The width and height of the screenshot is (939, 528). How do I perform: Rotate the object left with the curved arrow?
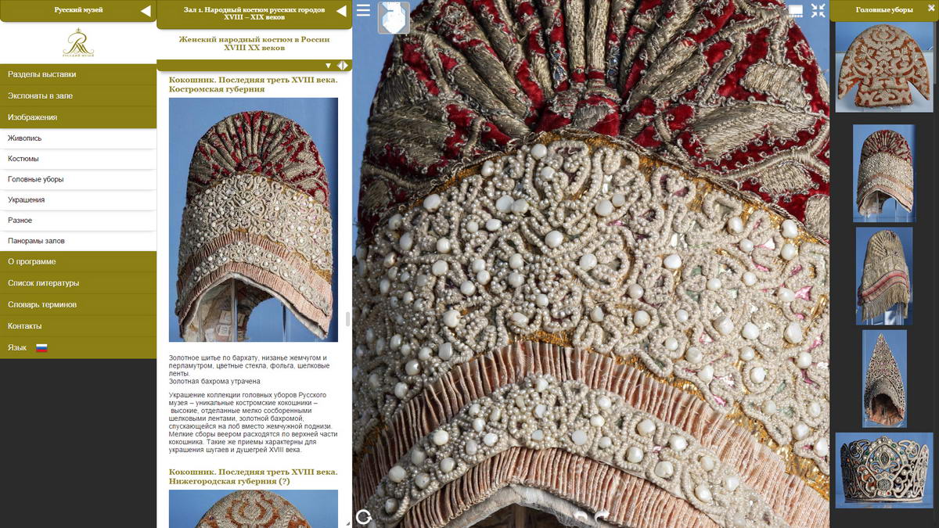click(x=580, y=517)
